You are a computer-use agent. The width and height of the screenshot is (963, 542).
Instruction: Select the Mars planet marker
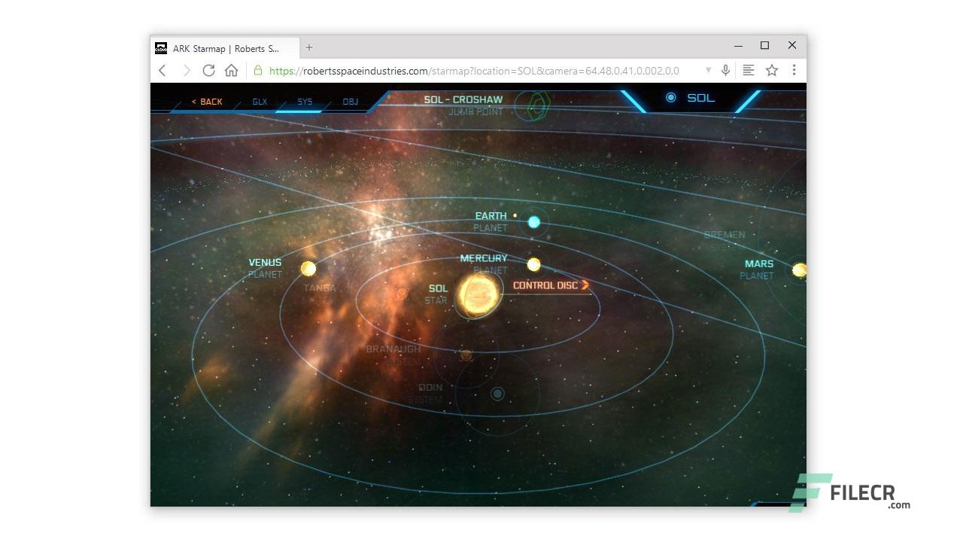799,269
